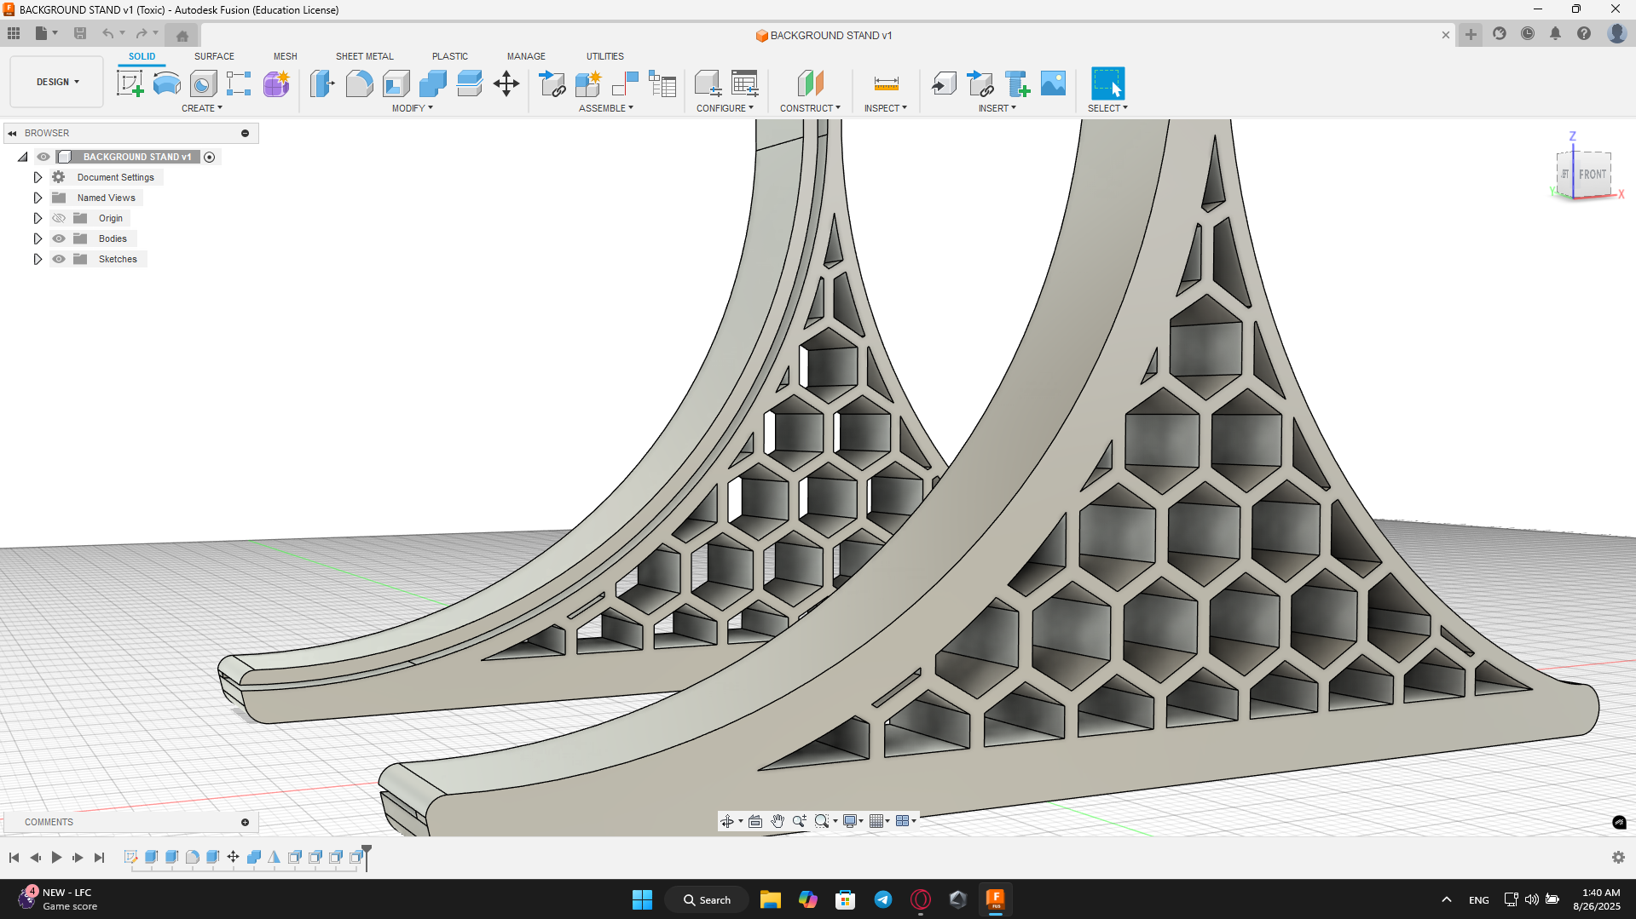Switch to the SHEET METAL tab

pyautogui.click(x=365, y=56)
